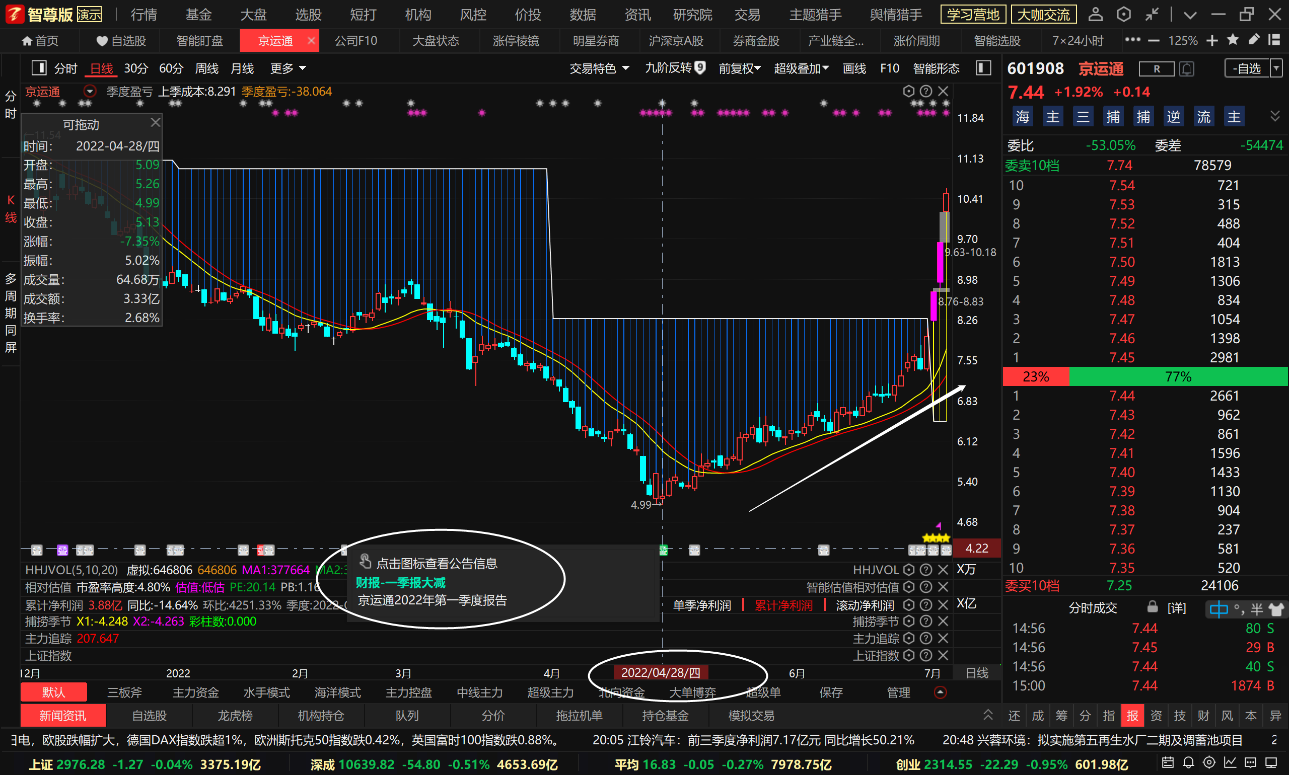Viewport: 1289px width, 775px height.
Task: Close the 京运通 tab
Action: pyautogui.click(x=311, y=40)
